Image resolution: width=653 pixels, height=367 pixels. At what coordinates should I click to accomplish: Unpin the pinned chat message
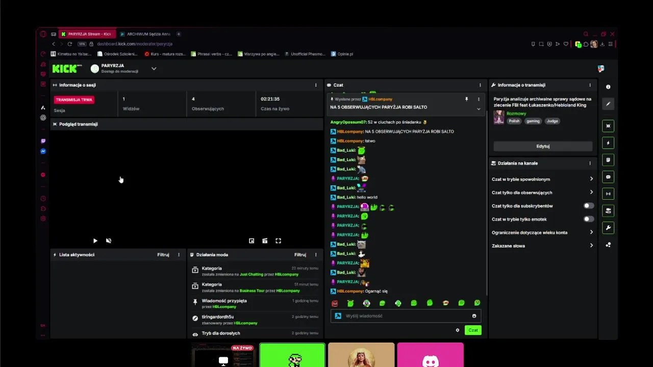466,99
